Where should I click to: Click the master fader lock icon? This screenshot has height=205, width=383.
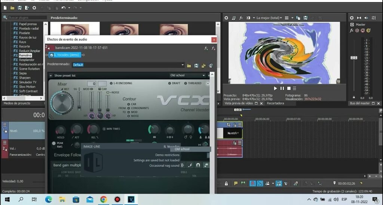click(x=354, y=97)
